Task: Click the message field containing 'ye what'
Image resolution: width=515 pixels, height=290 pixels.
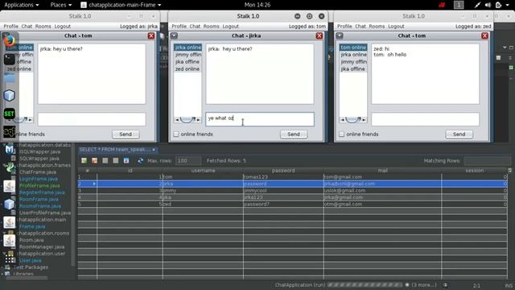Action: pos(260,119)
